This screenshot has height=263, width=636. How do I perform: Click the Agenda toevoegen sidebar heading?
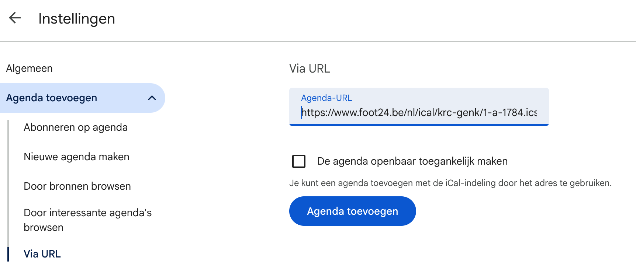point(51,98)
